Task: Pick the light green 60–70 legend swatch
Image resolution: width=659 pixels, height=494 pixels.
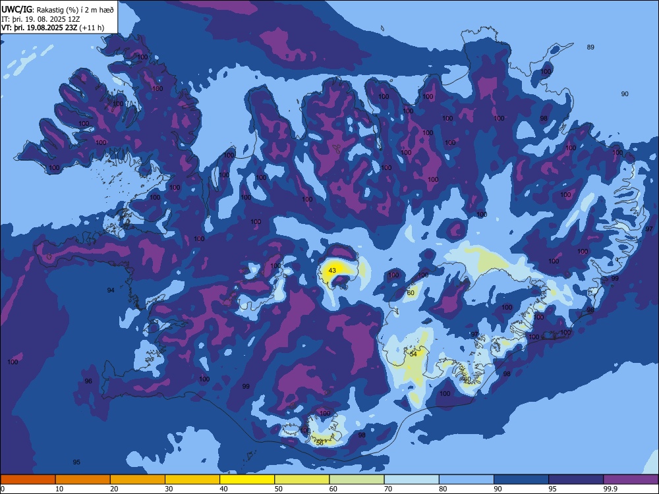Action: [357, 480]
